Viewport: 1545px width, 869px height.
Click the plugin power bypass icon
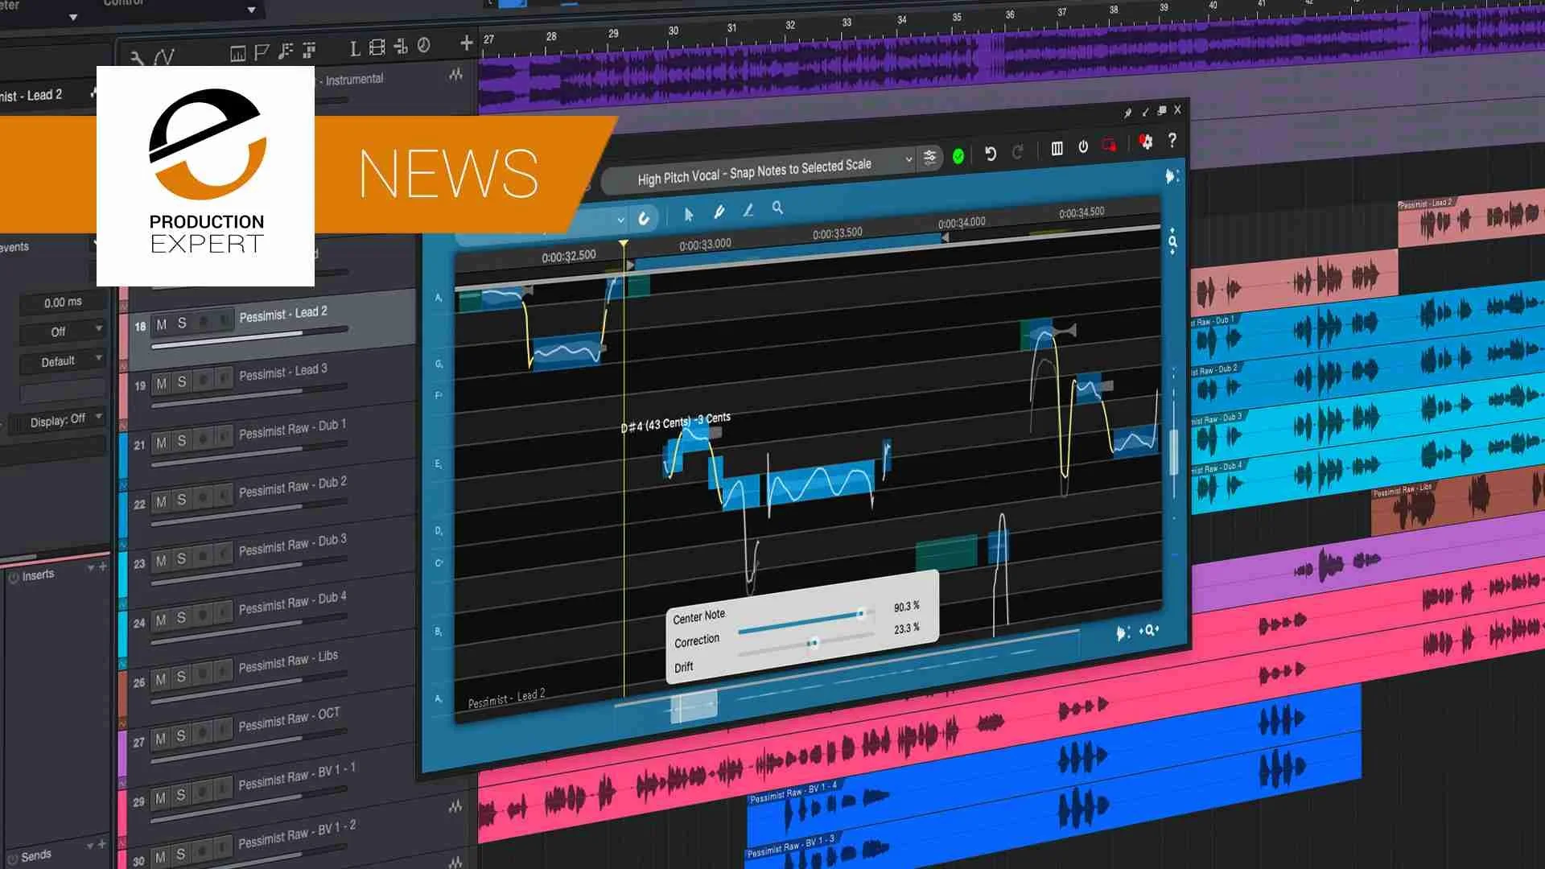1083,146
